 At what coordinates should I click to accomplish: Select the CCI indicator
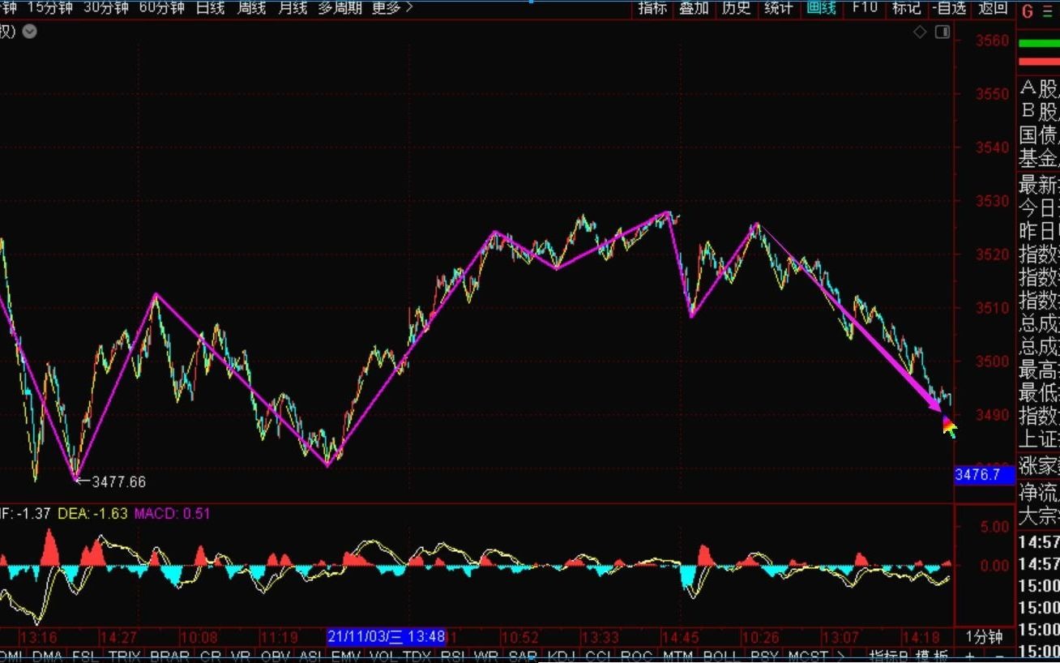(x=598, y=656)
